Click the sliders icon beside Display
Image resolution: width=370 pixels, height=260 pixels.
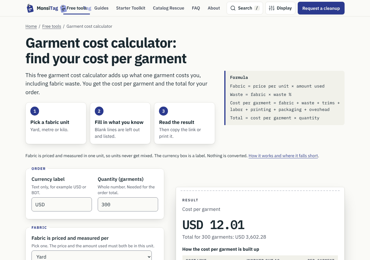[272, 8]
